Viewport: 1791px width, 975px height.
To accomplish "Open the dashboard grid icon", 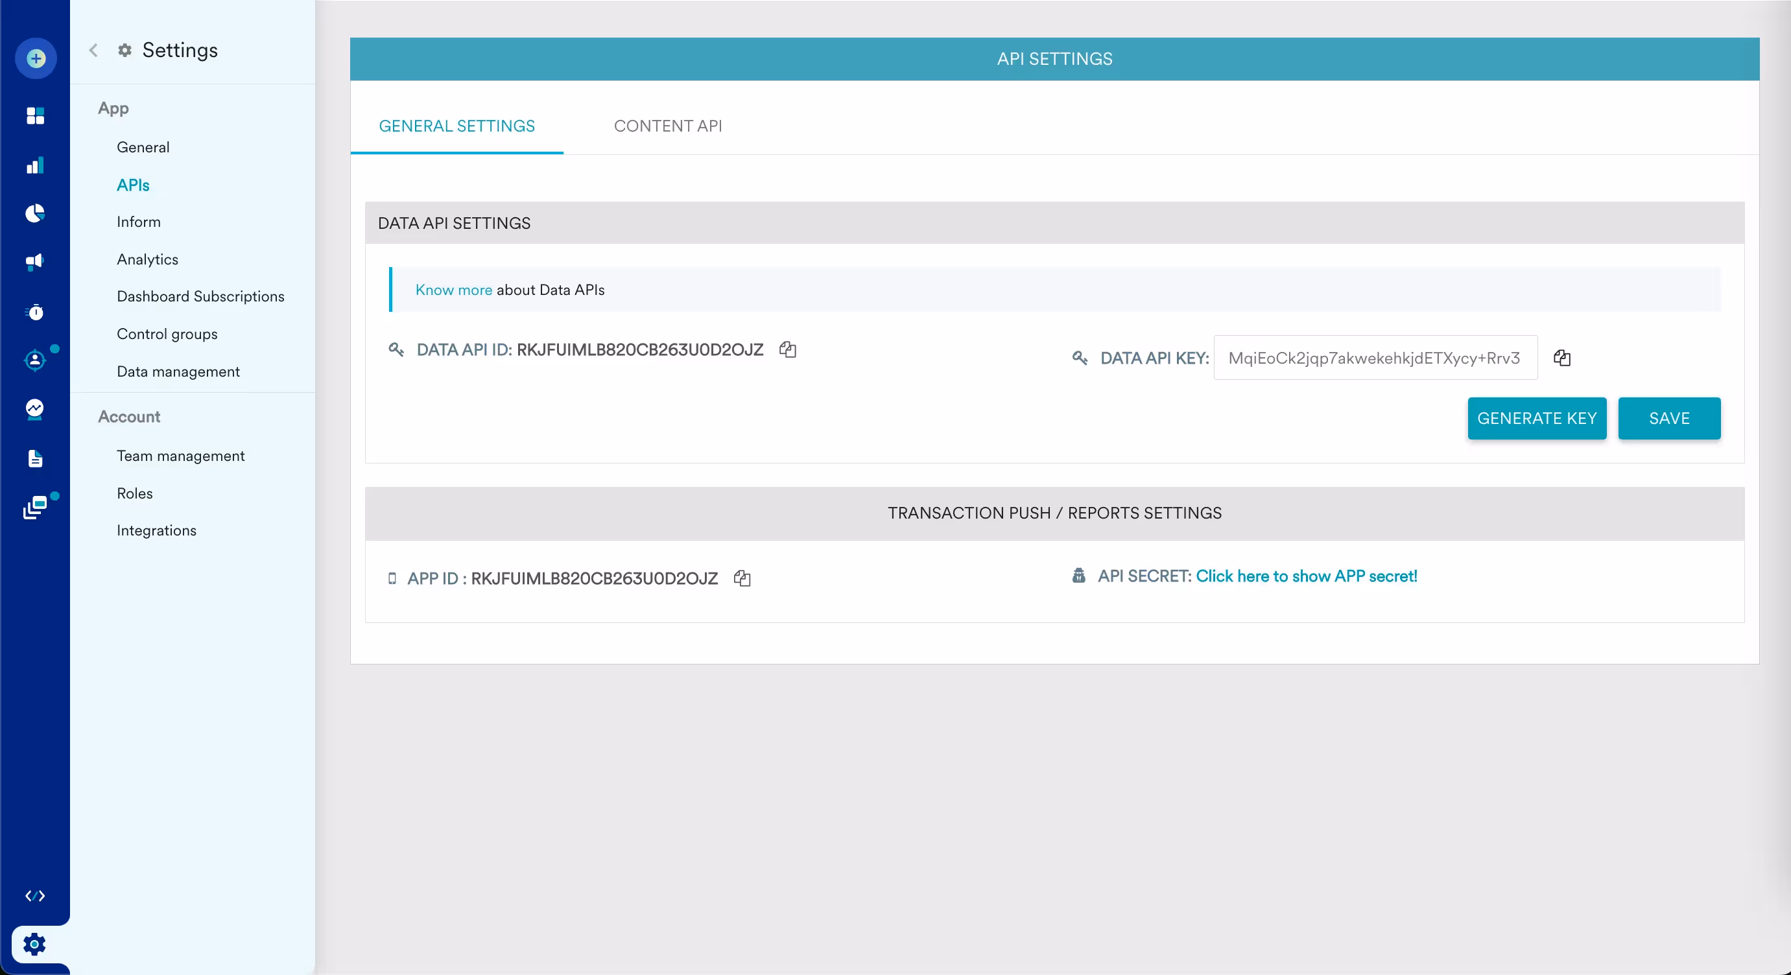I will [x=35, y=115].
